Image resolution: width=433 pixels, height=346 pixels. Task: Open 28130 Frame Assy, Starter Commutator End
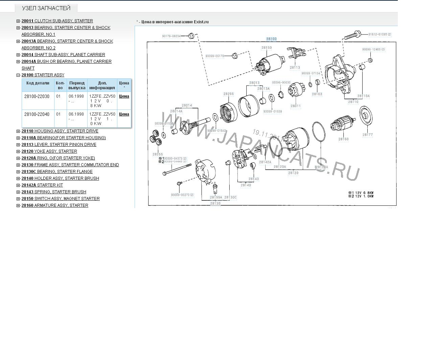70,165
